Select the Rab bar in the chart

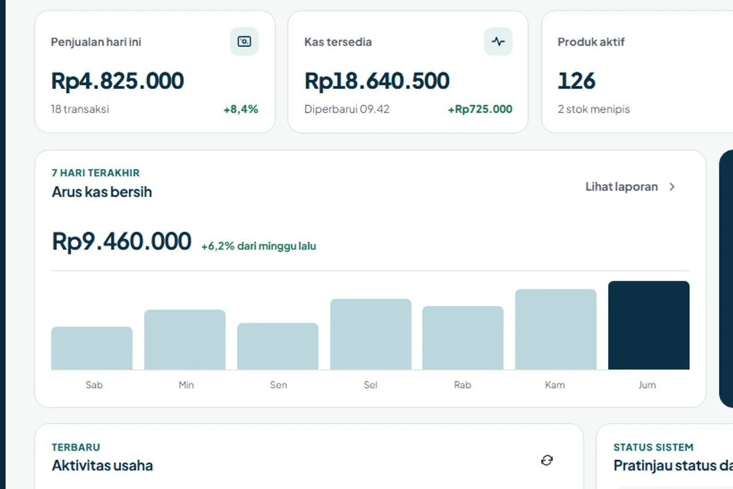[x=463, y=338]
